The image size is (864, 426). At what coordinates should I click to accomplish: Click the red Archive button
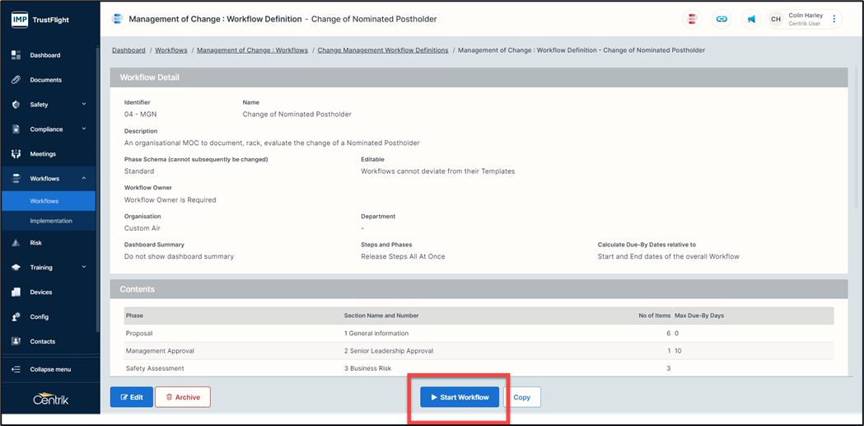pos(183,397)
